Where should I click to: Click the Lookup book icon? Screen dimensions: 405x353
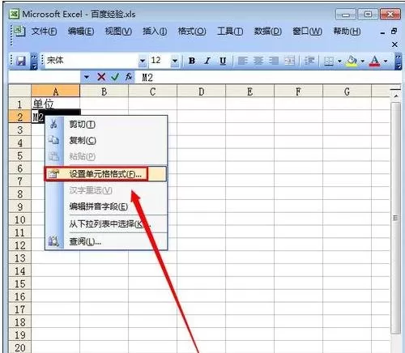click(x=53, y=241)
